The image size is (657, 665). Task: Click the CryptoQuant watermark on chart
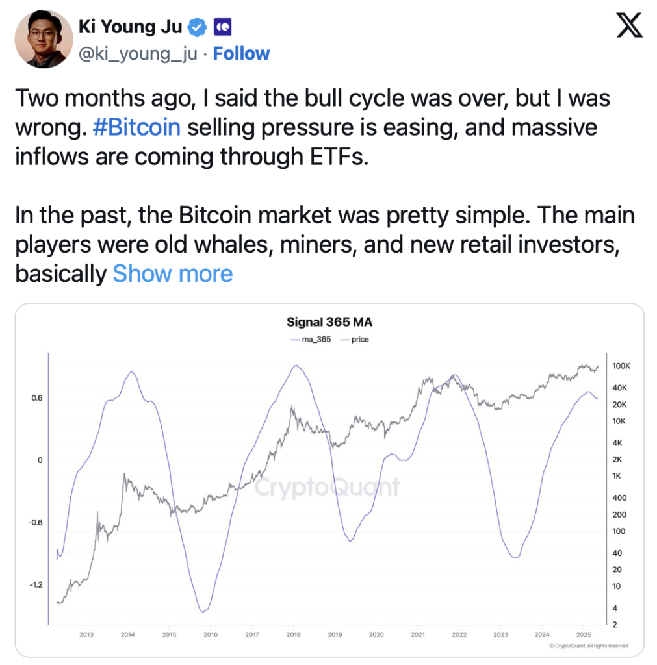click(x=327, y=487)
